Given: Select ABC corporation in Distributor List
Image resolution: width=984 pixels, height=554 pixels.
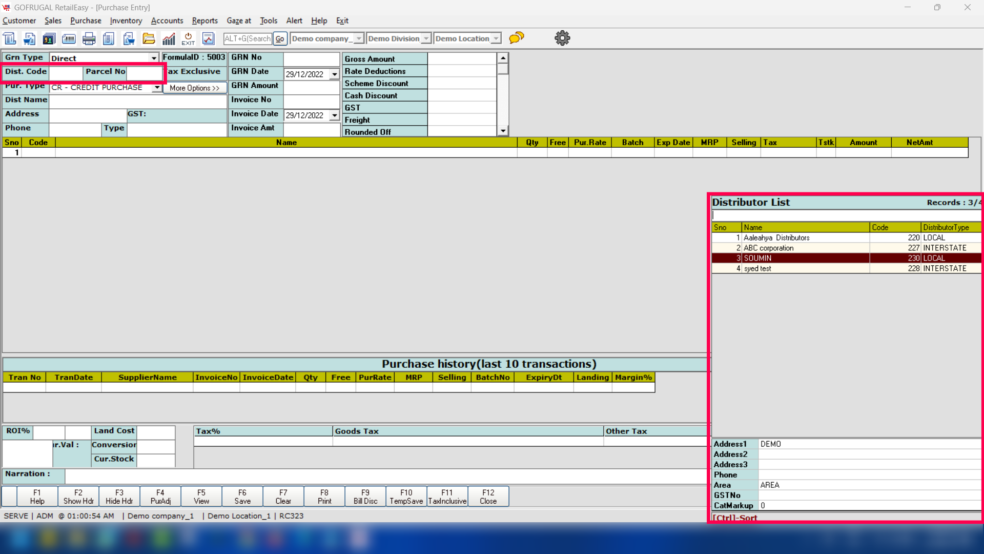Looking at the screenshot, I should pos(769,248).
